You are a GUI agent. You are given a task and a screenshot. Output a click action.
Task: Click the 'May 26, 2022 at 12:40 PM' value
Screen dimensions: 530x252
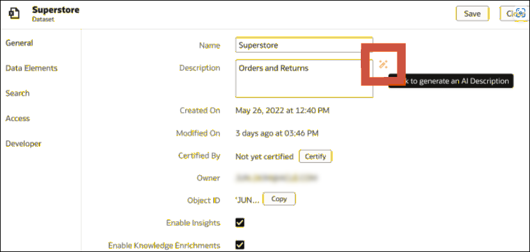283,110
